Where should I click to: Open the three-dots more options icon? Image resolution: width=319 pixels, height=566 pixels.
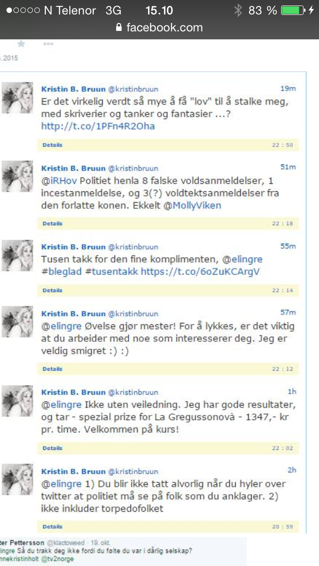(x=48, y=44)
